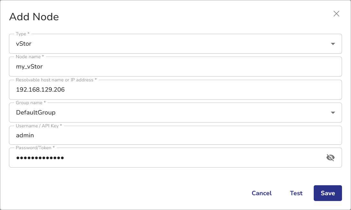Screen dimensions: 351x210
Task: Expand the Type dropdown arrow
Action: (x=333, y=44)
